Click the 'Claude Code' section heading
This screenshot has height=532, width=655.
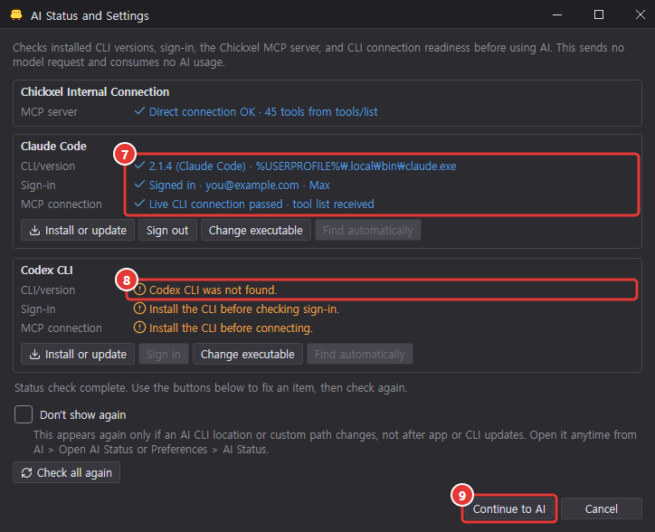click(53, 146)
